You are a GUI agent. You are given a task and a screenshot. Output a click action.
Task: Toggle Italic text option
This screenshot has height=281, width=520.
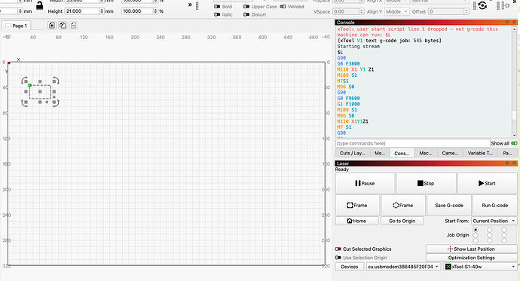click(217, 14)
